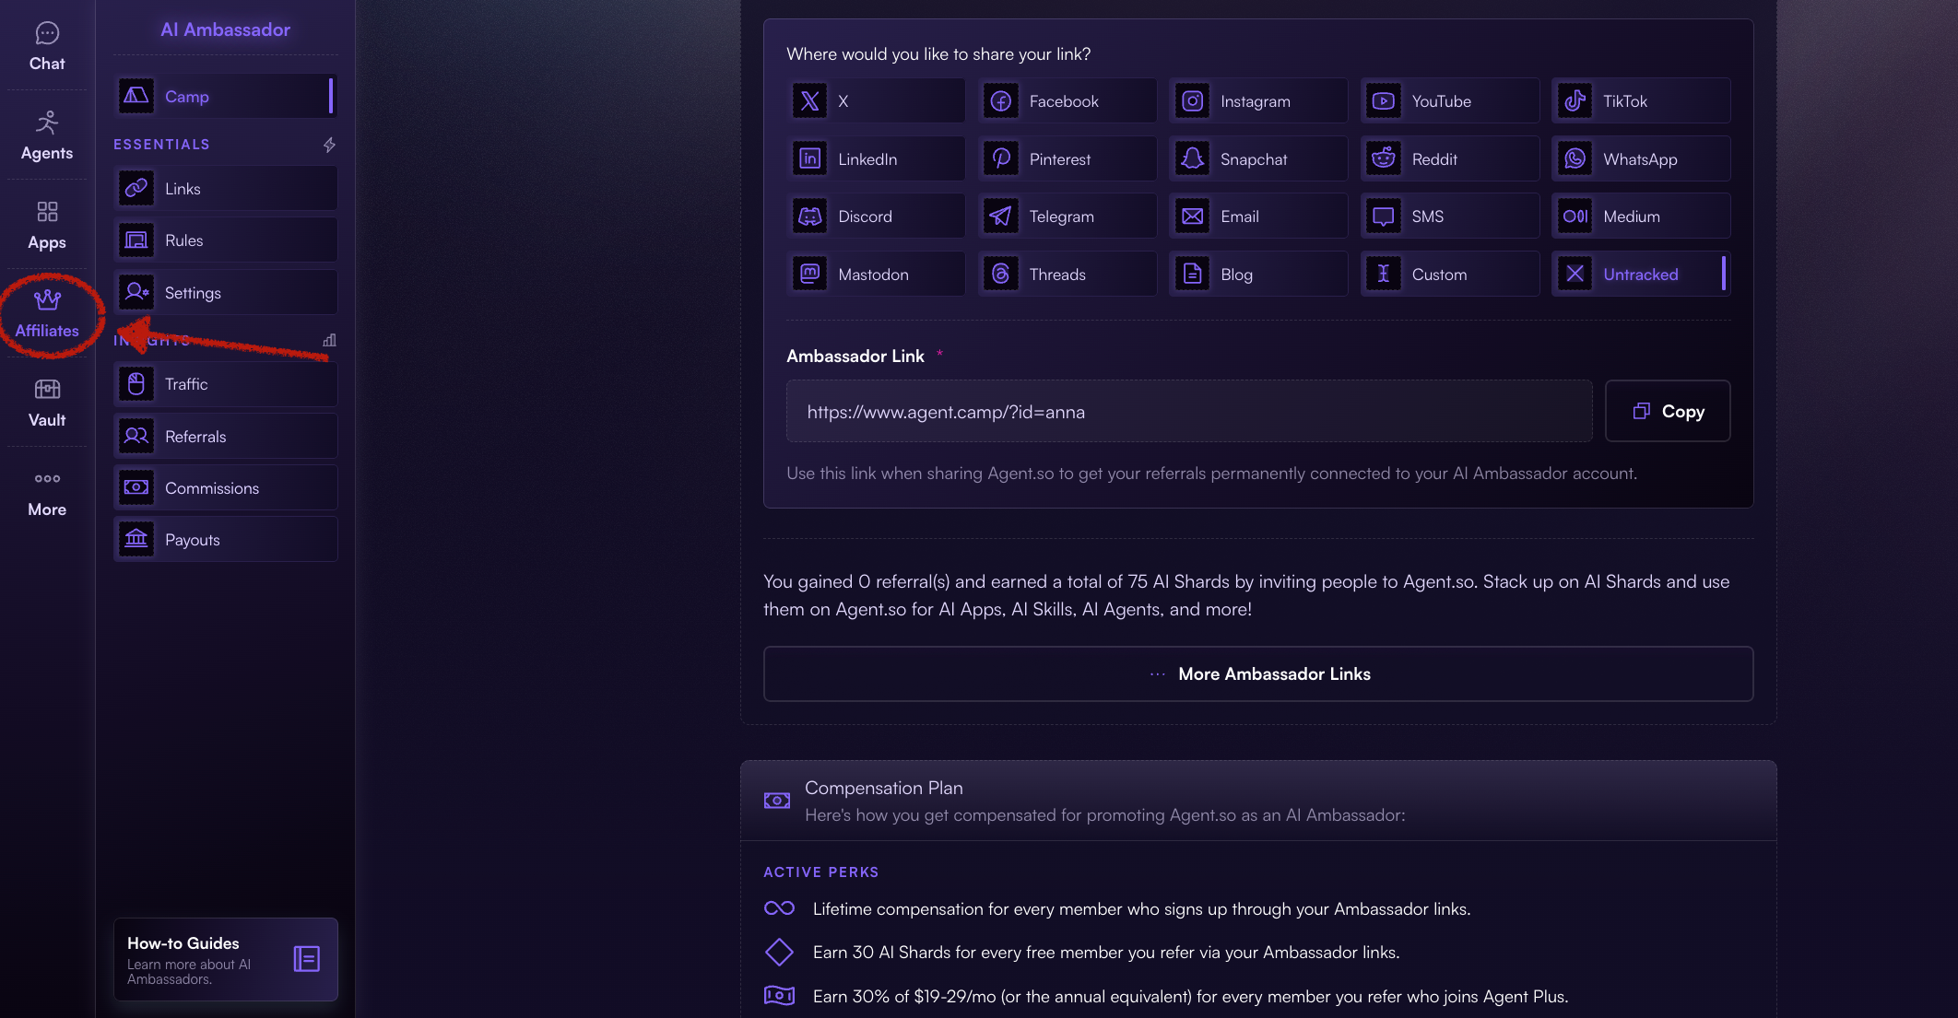Choose Snapchat as the sharing platform

(x=1258, y=159)
